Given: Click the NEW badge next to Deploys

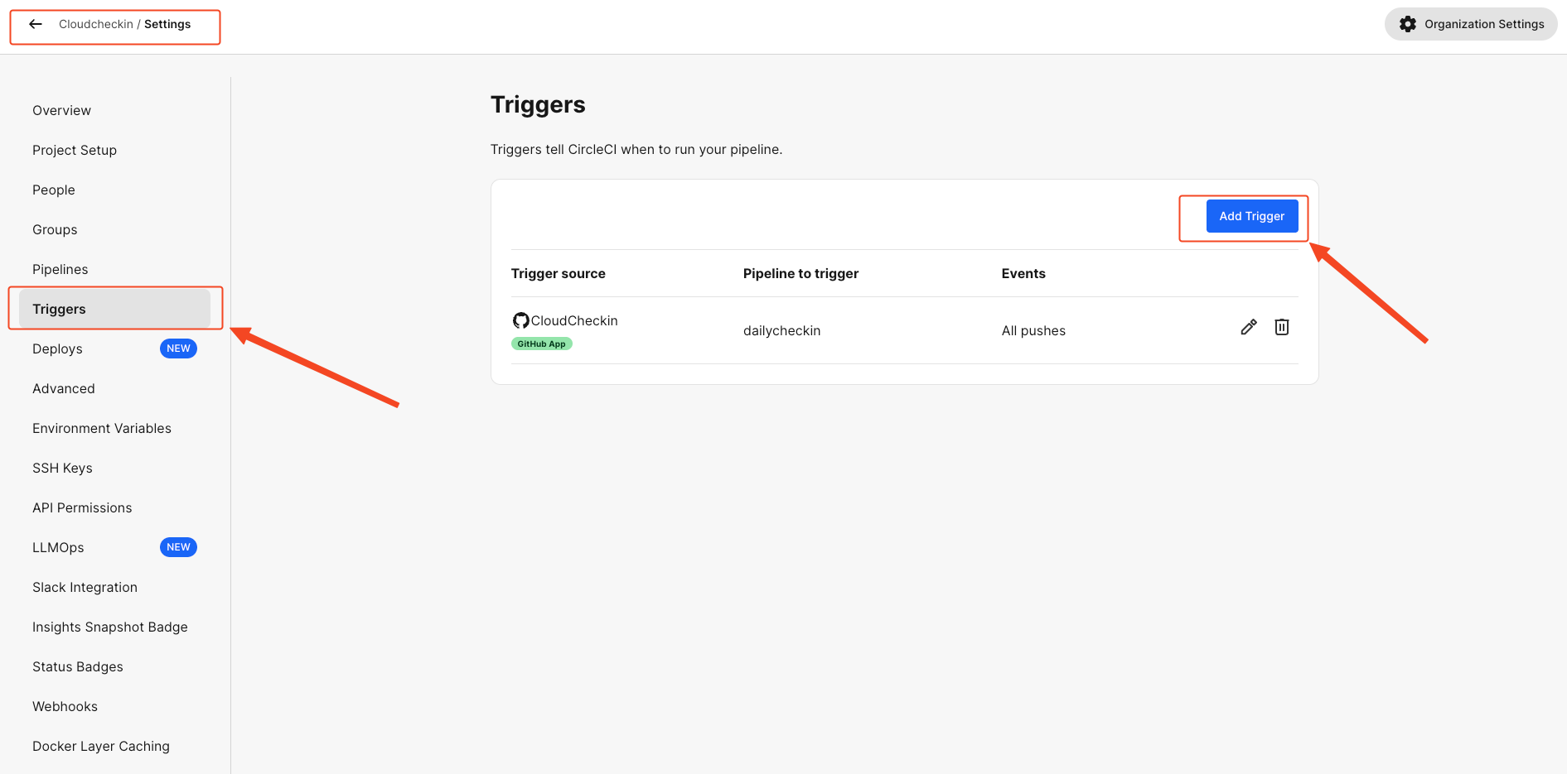Looking at the screenshot, I should pyautogui.click(x=178, y=349).
